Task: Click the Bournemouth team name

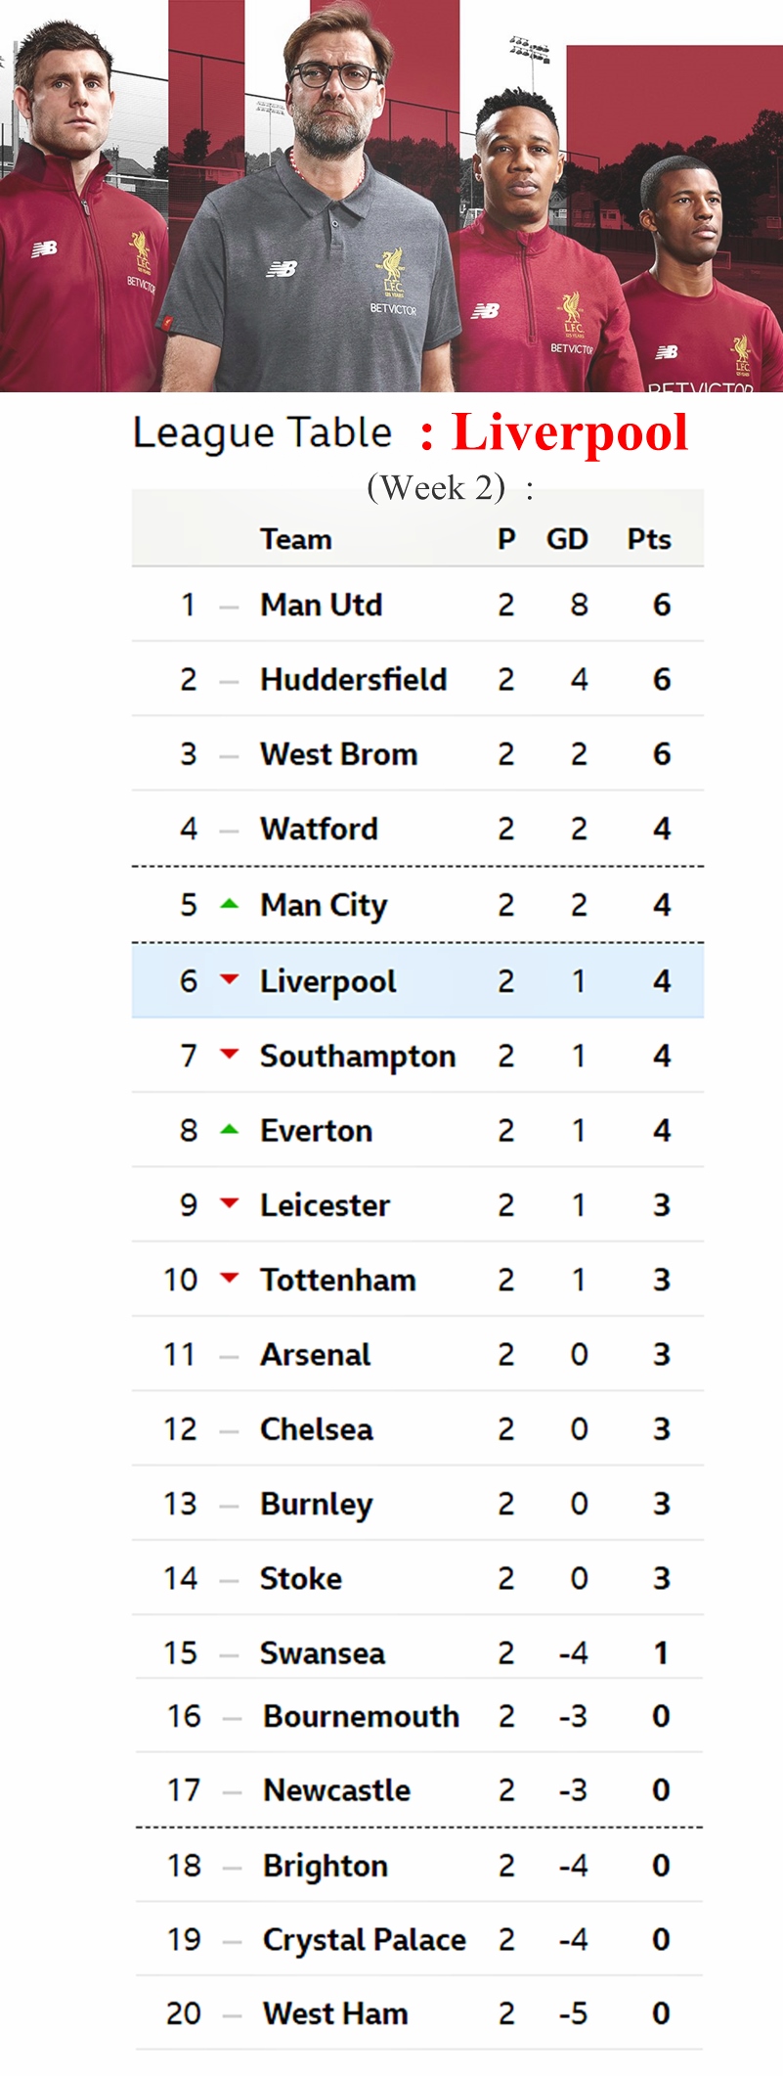Action: click(x=361, y=1716)
